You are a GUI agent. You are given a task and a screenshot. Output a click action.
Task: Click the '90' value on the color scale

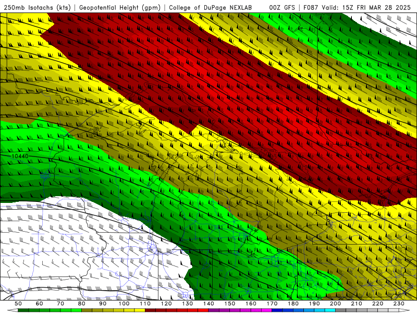pos(103,304)
